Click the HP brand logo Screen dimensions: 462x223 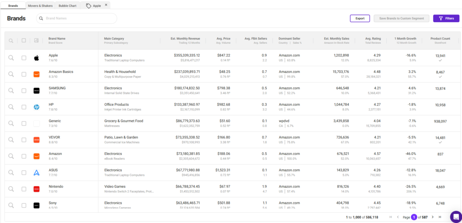point(37,107)
